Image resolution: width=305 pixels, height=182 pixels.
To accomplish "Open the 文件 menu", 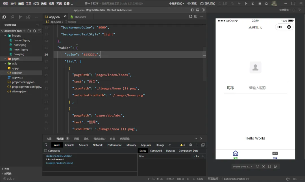I will 13,3.
